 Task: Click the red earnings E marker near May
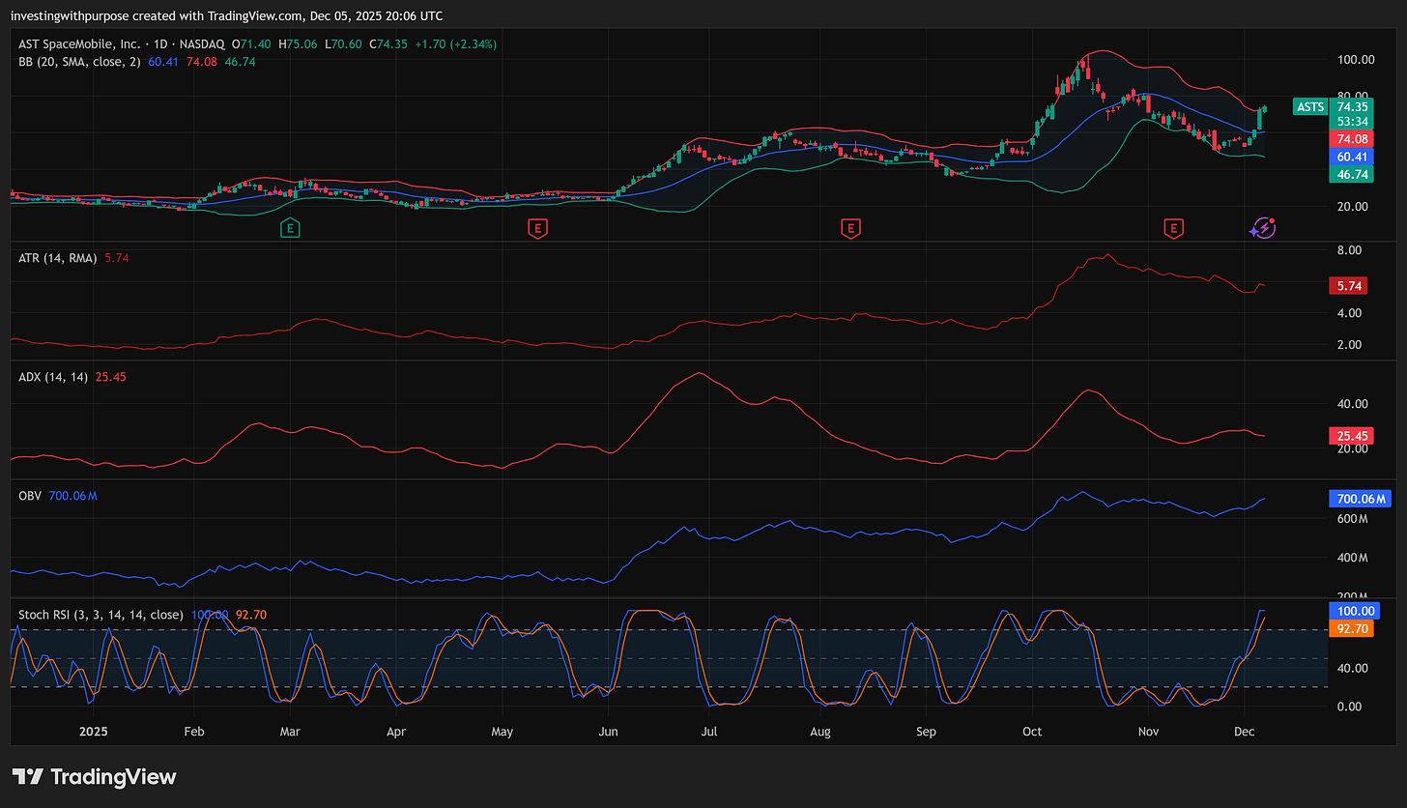(536, 228)
